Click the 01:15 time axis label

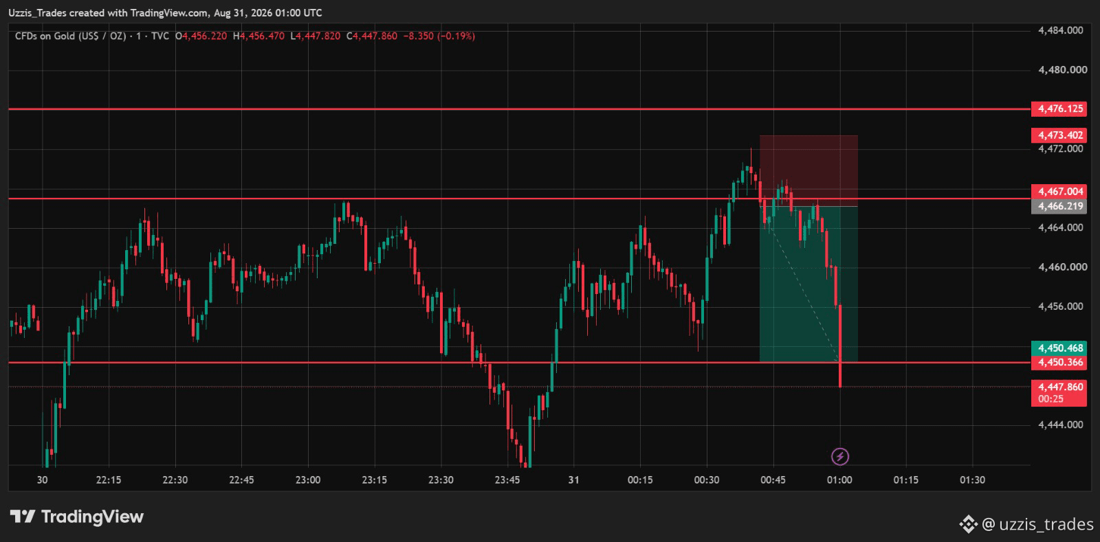tap(906, 480)
